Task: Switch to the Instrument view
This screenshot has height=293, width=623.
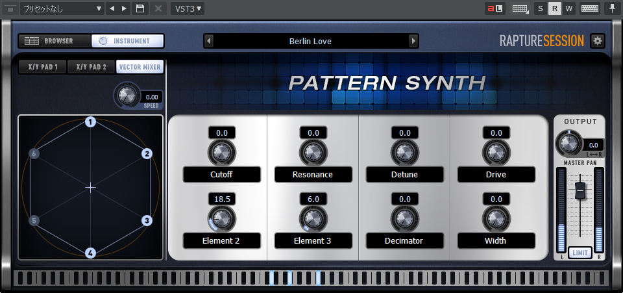Action: coord(128,41)
